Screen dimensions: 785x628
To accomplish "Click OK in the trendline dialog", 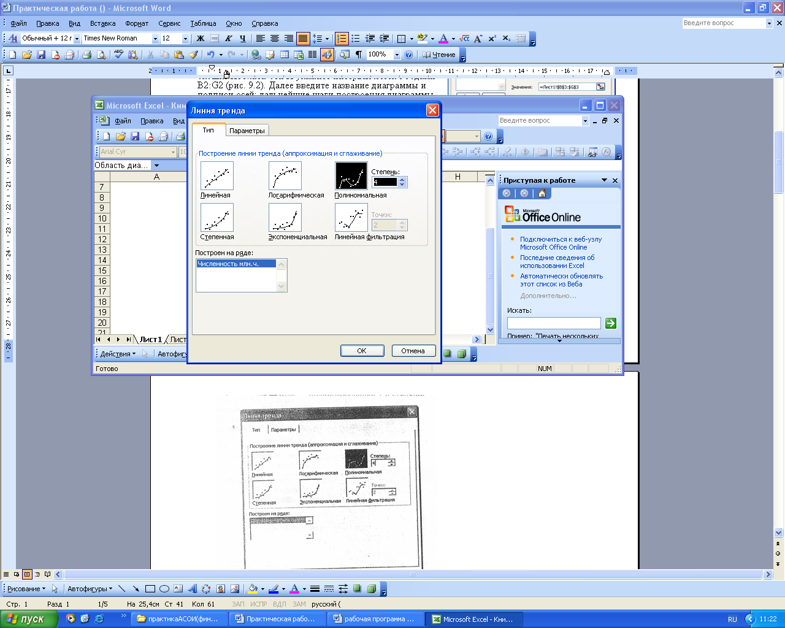I will click(362, 351).
